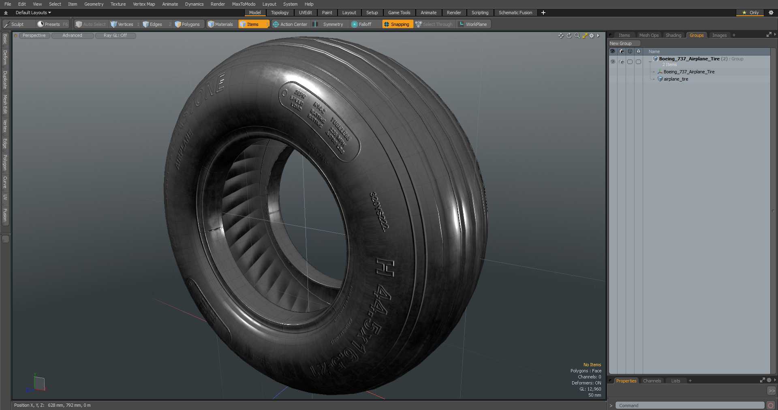Expand the Properties panel to full size

click(762, 380)
